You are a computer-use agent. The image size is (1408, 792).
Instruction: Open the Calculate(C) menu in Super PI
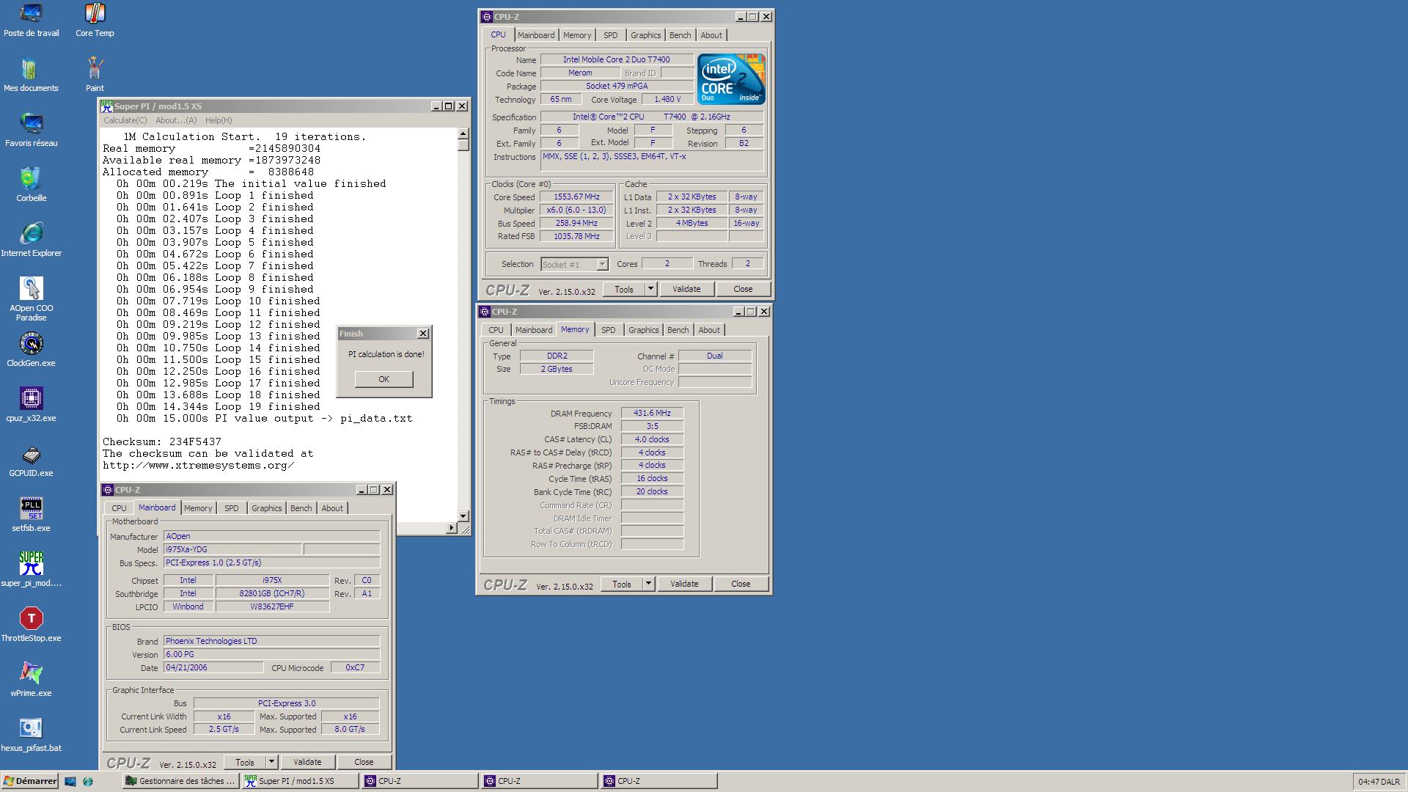125,120
